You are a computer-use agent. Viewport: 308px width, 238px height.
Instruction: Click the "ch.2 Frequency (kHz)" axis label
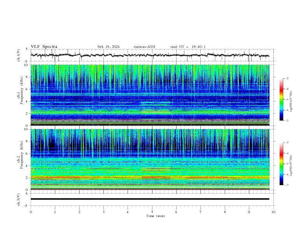coord(20,155)
